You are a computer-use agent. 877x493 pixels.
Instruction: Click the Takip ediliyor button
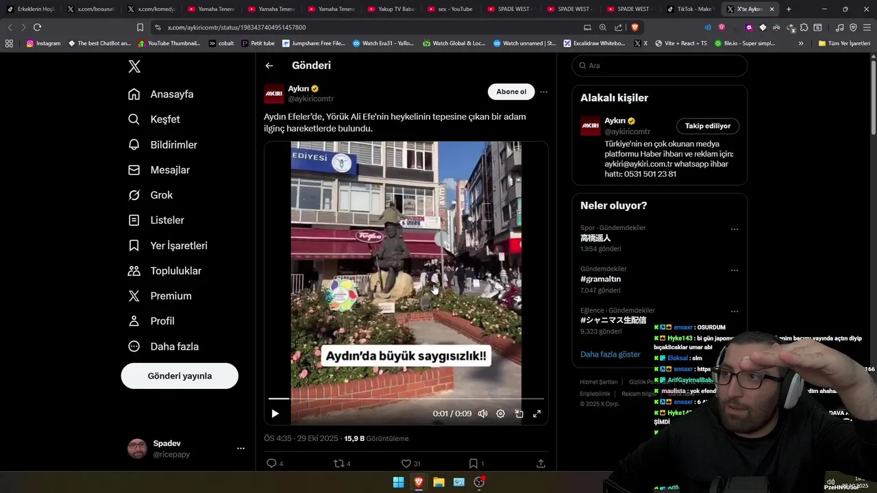tap(708, 126)
